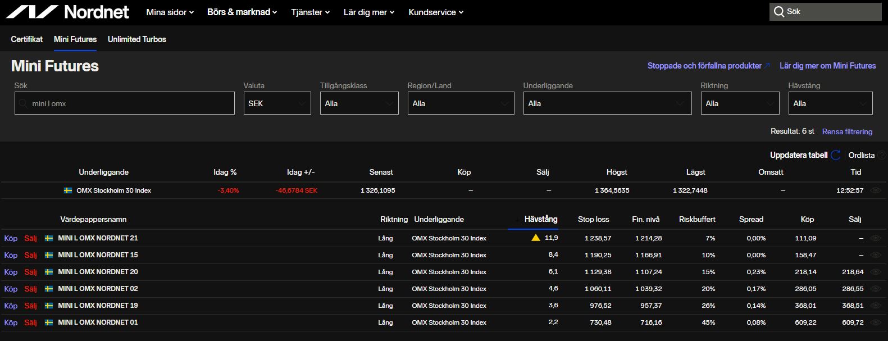Click Swedish flag icon for OMX Stockholm 30 Index
The height and width of the screenshot is (341, 888).
68,190
